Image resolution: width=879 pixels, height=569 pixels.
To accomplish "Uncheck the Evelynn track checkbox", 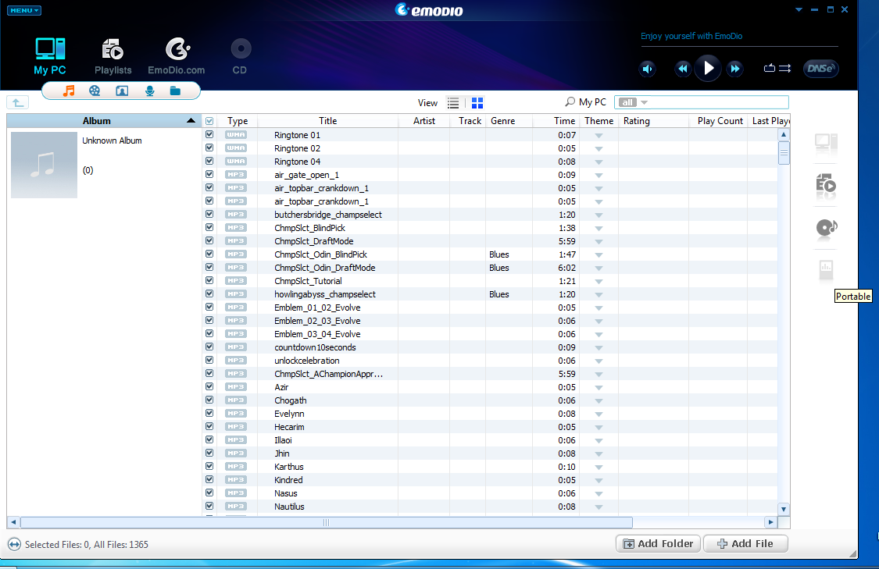I will 209,414.
